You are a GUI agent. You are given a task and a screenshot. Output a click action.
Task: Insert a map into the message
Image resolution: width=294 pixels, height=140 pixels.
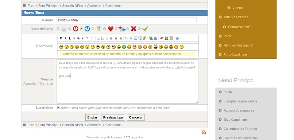[x=170, y=38]
